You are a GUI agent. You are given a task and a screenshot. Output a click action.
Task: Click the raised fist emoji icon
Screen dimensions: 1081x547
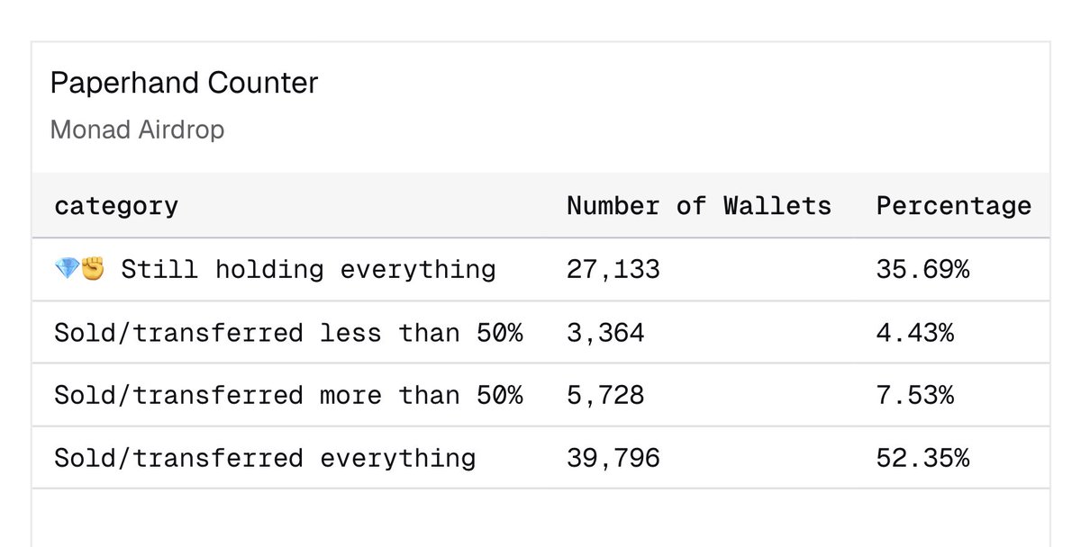click(93, 269)
